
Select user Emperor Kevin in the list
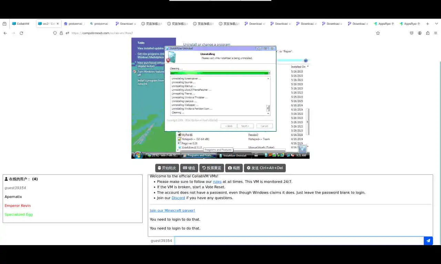click(x=18, y=206)
